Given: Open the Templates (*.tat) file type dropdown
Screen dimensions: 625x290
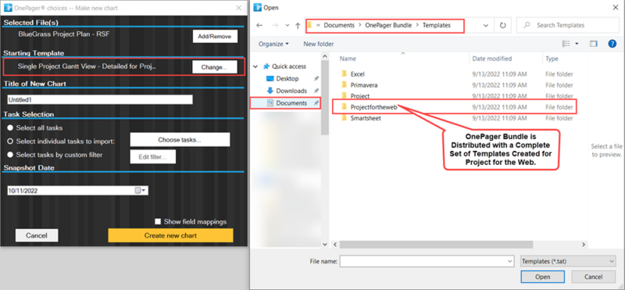Looking at the screenshot, I should point(568,262).
